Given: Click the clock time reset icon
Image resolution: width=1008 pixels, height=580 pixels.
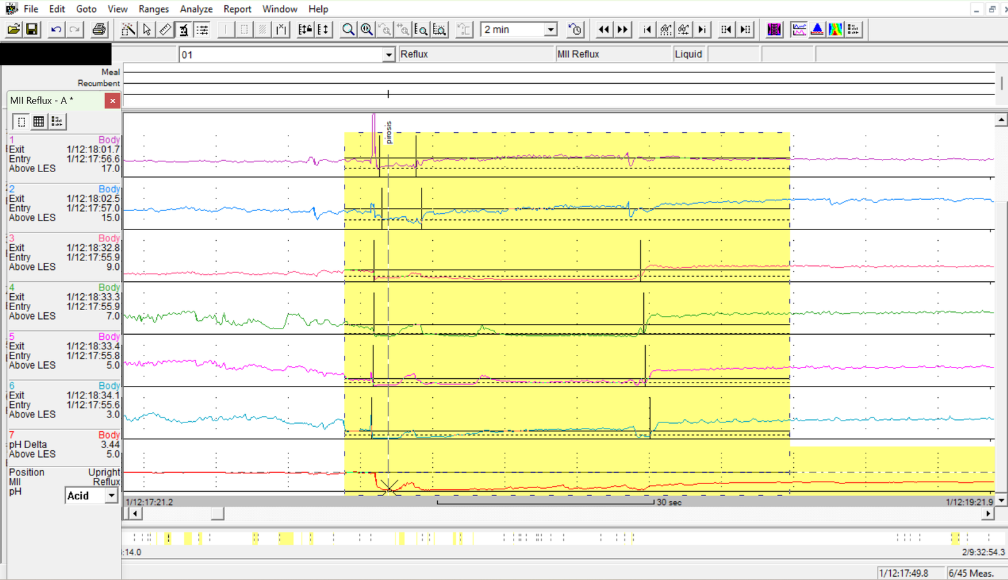Looking at the screenshot, I should click(x=575, y=30).
